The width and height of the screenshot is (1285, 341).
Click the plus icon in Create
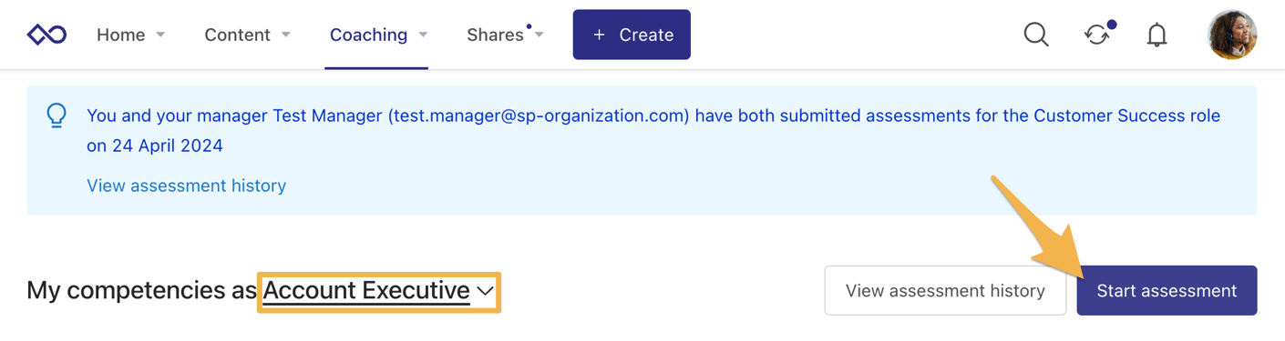click(599, 35)
